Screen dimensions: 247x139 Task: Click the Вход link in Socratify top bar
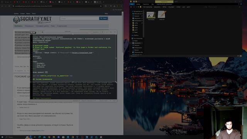(x=107, y=14)
